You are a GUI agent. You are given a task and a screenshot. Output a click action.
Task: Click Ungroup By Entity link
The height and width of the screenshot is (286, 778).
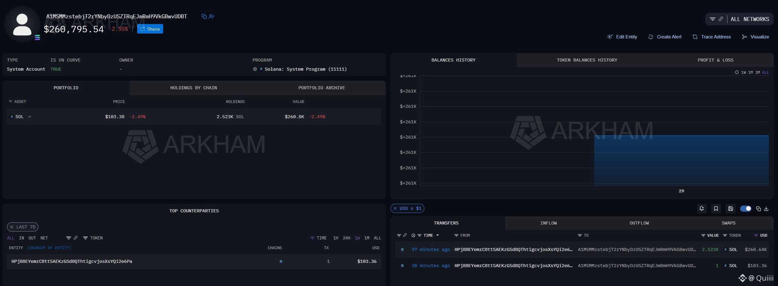(x=49, y=248)
